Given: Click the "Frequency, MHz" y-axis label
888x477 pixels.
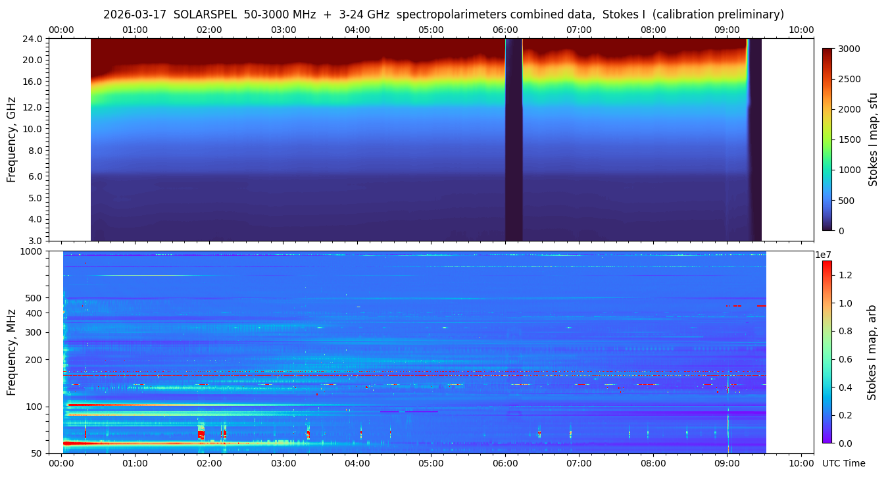Looking at the screenshot, I should 11,352.
